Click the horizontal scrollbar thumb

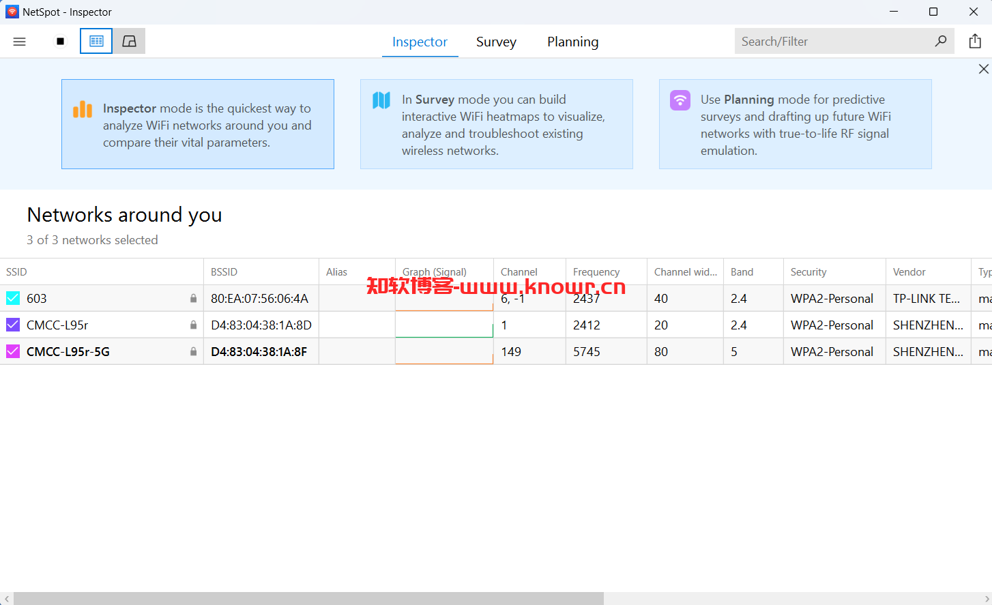point(308,598)
